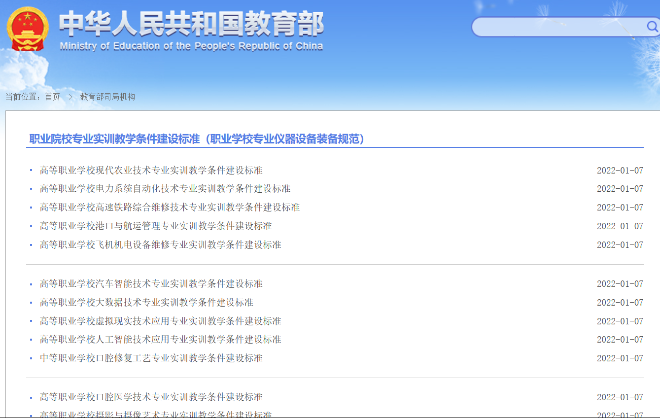Click the date beside 飞机机电设备维修 row
This screenshot has width=660, height=418.
(620, 245)
